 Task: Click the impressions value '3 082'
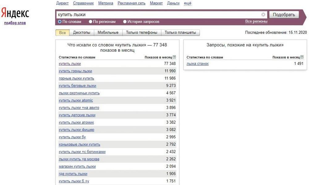[171, 129]
